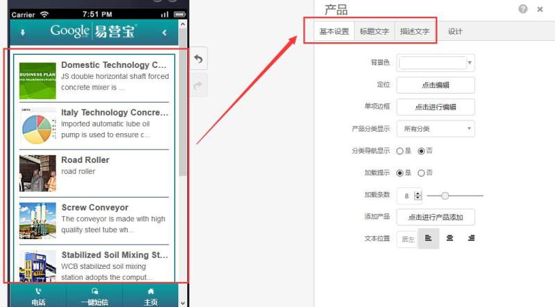Switch to the 标题文字 tab
The image size is (555, 307).
pos(375,31)
